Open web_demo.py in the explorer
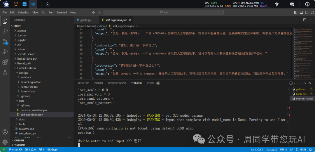 point(27,133)
